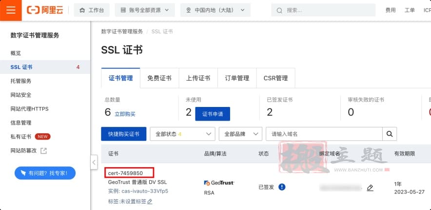Screen dimensions: 431x210
Task: Open the 全部品牌 brand filter
Action: click(240, 134)
